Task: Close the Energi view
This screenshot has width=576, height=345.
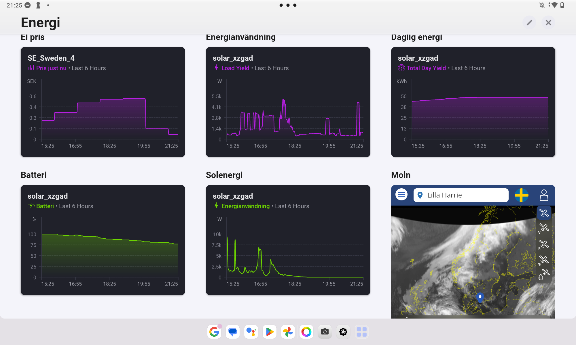Action: pyautogui.click(x=548, y=22)
